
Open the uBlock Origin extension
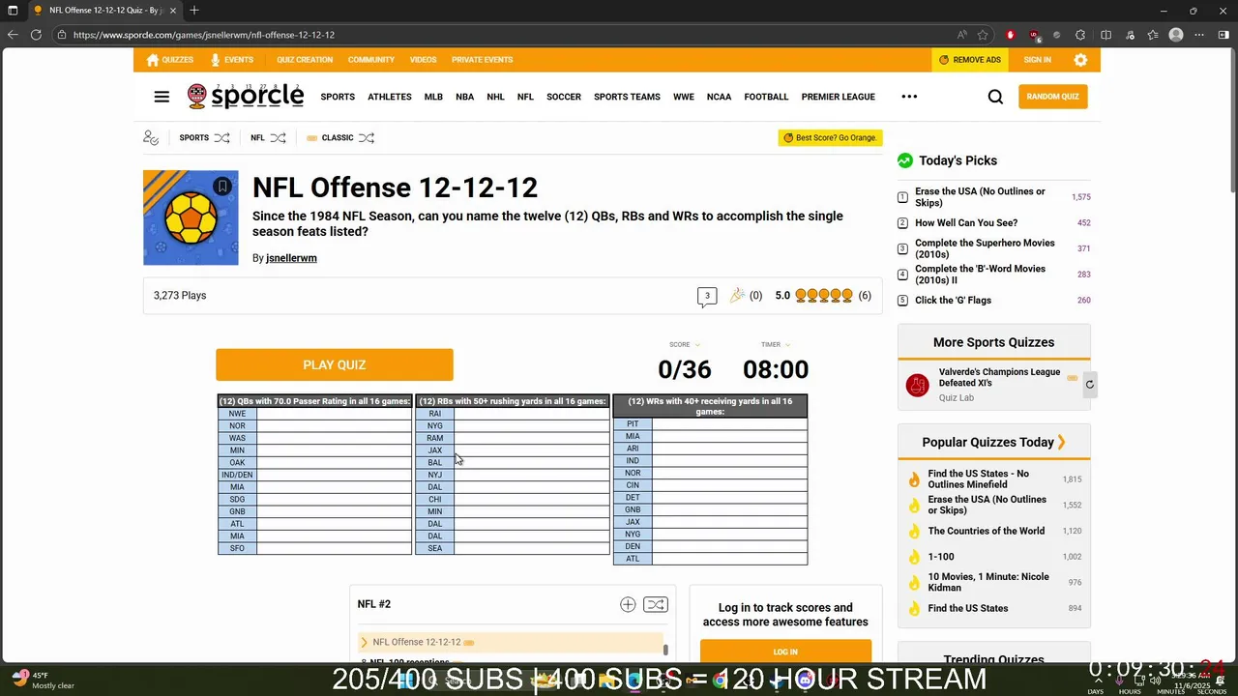[x=1034, y=35]
